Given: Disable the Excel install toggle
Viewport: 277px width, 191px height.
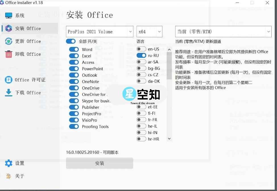Looking at the screenshot, I should click(74, 56).
